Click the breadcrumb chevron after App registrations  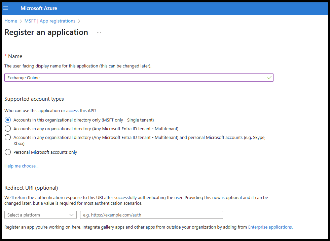point(79,21)
